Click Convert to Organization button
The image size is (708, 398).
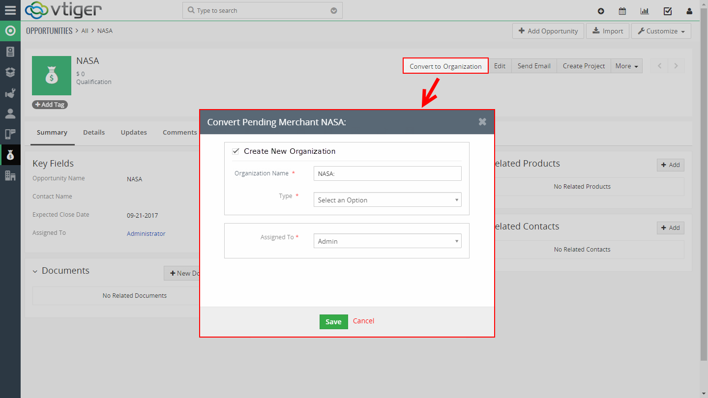(445, 66)
